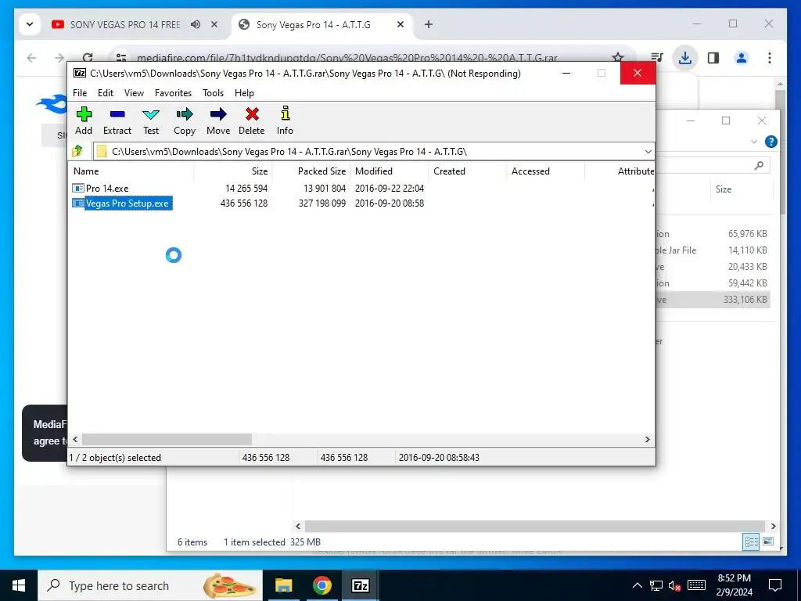Screen dimensions: 801x601
Task: Open the Chrome tab search dropdown
Action: click(30, 24)
